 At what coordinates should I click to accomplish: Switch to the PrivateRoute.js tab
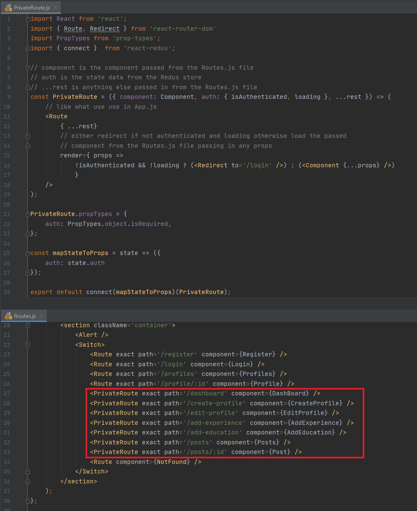click(32, 8)
